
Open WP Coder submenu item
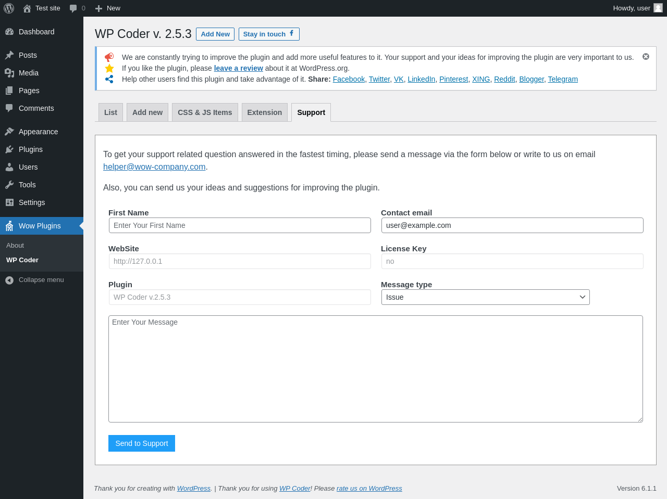point(22,260)
